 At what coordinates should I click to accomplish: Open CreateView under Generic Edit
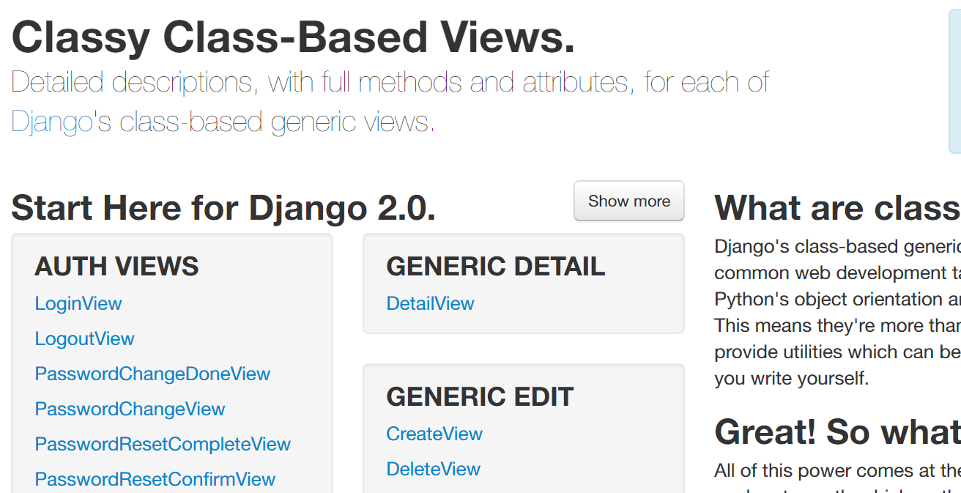click(x=434, y=434)
